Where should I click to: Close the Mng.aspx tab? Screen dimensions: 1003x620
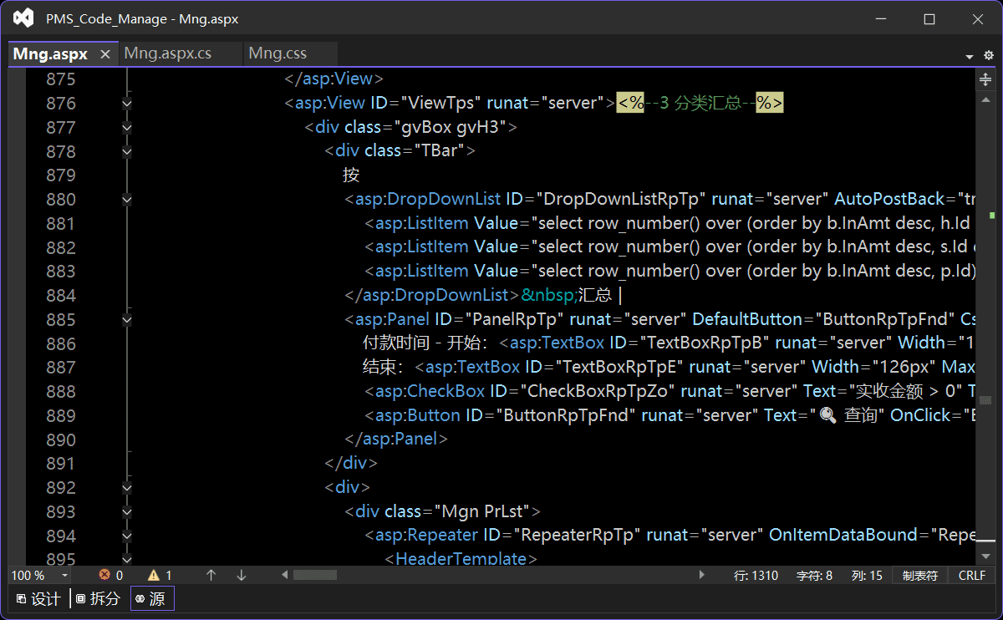(x=104, y=53)
